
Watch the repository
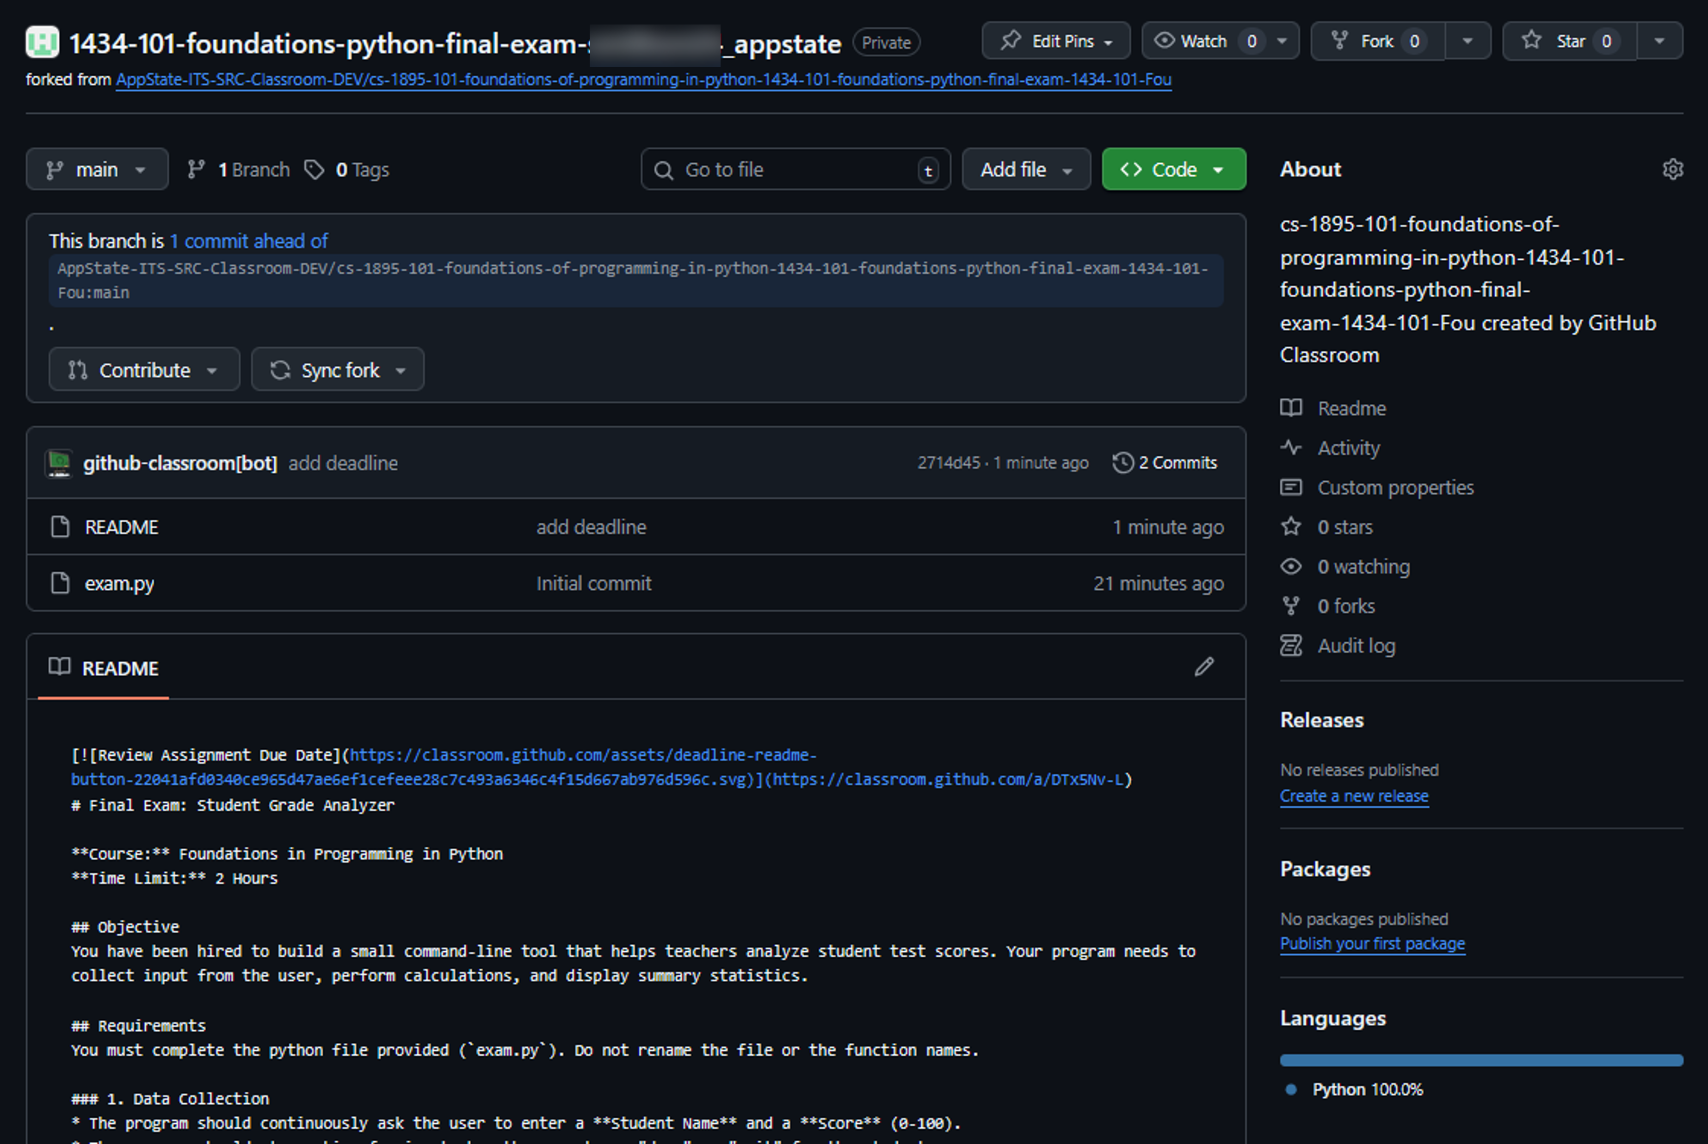coord(1194,41)
